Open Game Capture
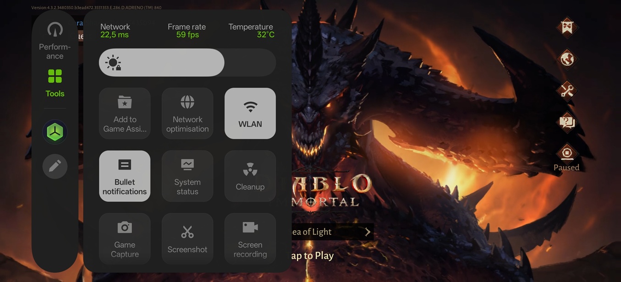Image resolution: width=621 pixels, height=282 pixels. [x=125, y=239]
